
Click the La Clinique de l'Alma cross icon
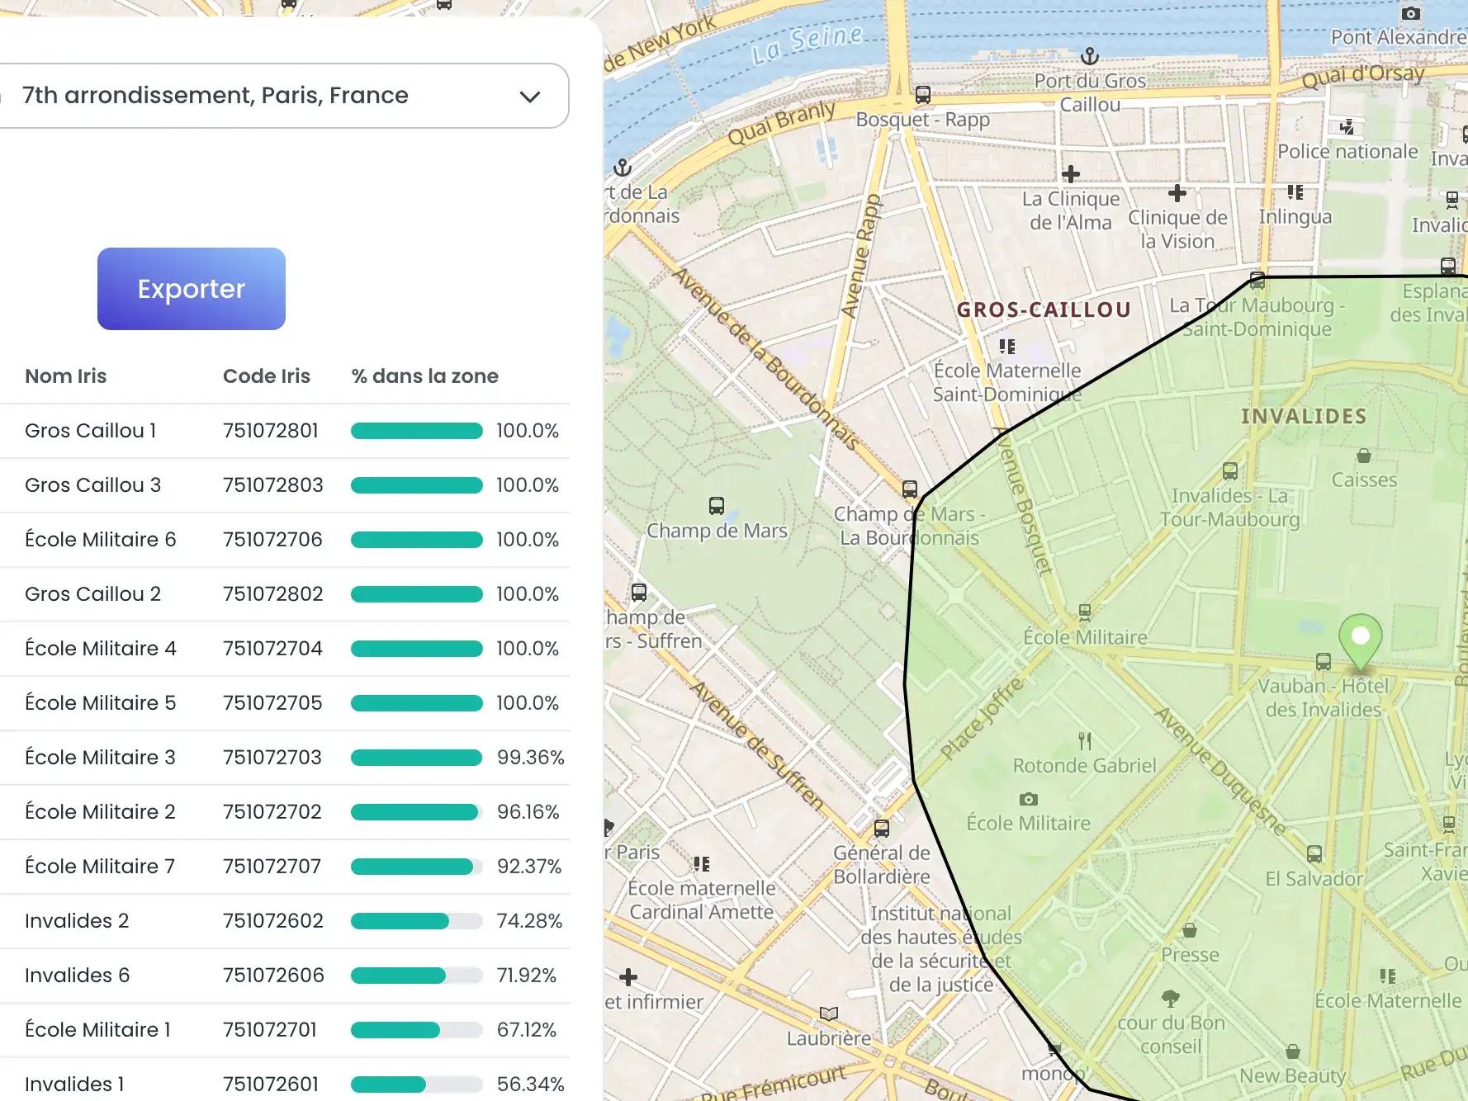tap(1071, 174)
